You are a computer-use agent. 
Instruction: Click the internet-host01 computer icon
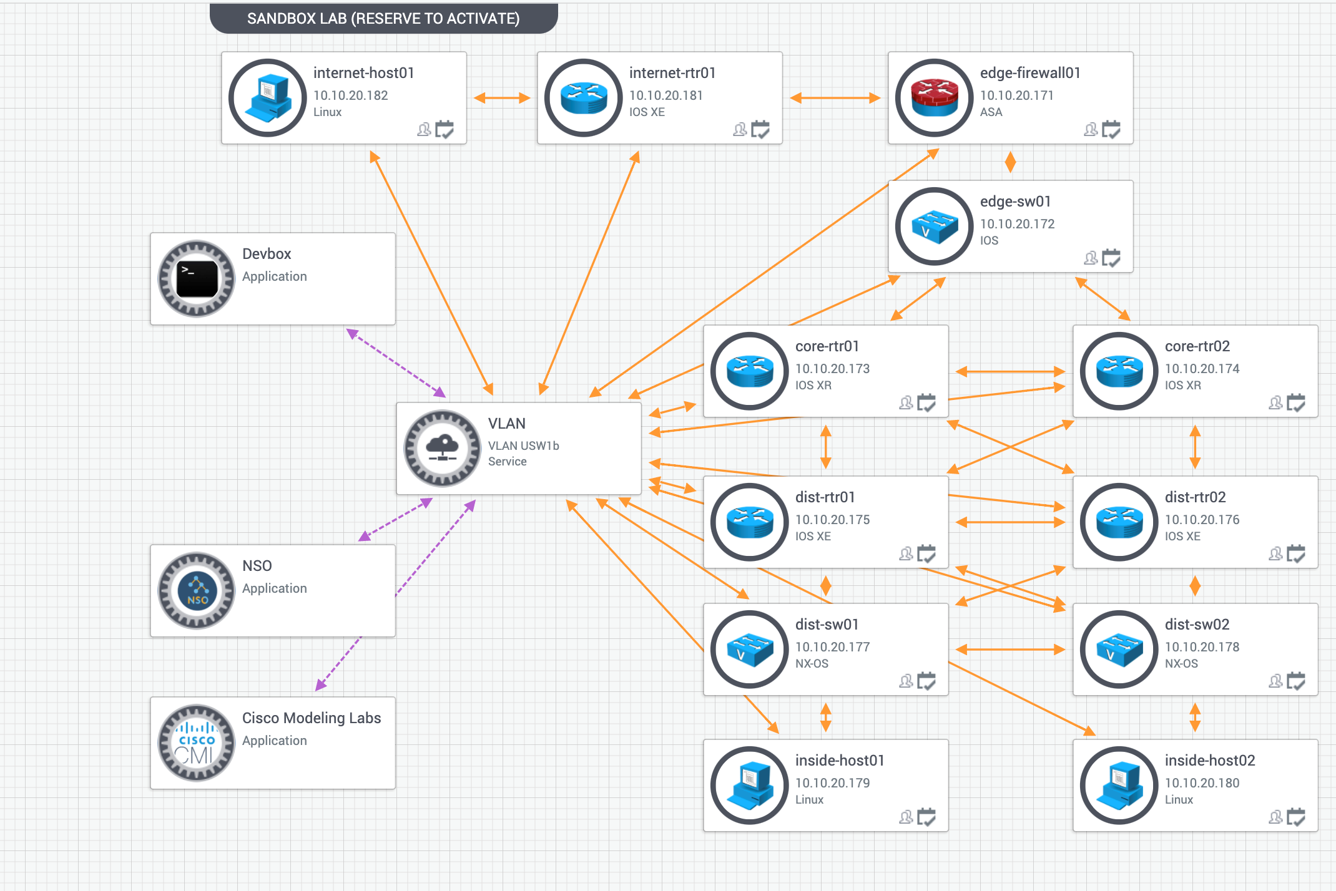[267, 97]
